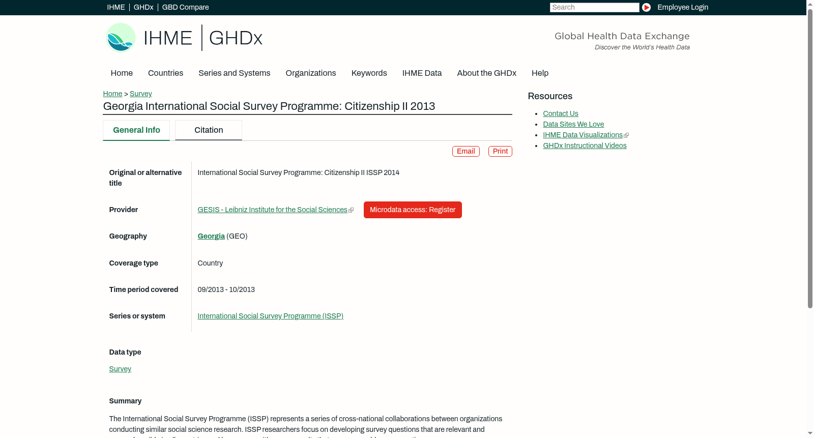Open Data Sites We Love link

tap(573, 124)
